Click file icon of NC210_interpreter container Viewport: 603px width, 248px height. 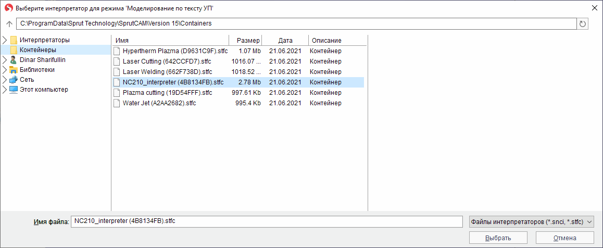[117, 82]
